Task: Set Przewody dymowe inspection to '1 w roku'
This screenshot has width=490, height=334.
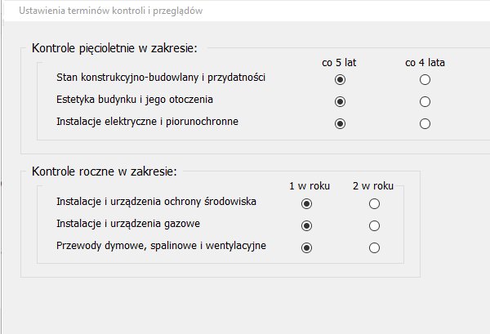Action: [x=307, y=247]
